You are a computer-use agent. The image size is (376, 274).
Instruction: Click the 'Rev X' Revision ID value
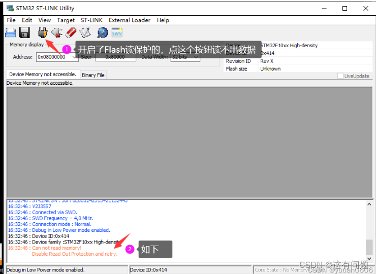click(267, 61)
